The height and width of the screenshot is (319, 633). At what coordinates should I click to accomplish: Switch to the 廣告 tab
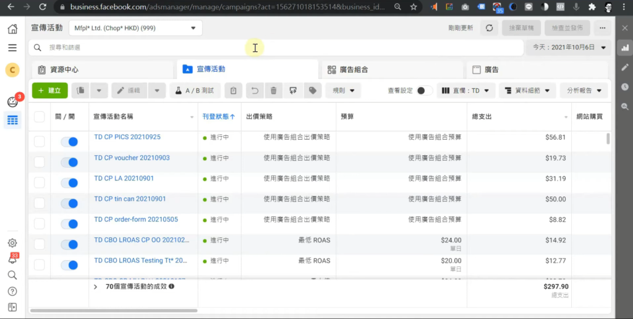[x=537, y=69]
